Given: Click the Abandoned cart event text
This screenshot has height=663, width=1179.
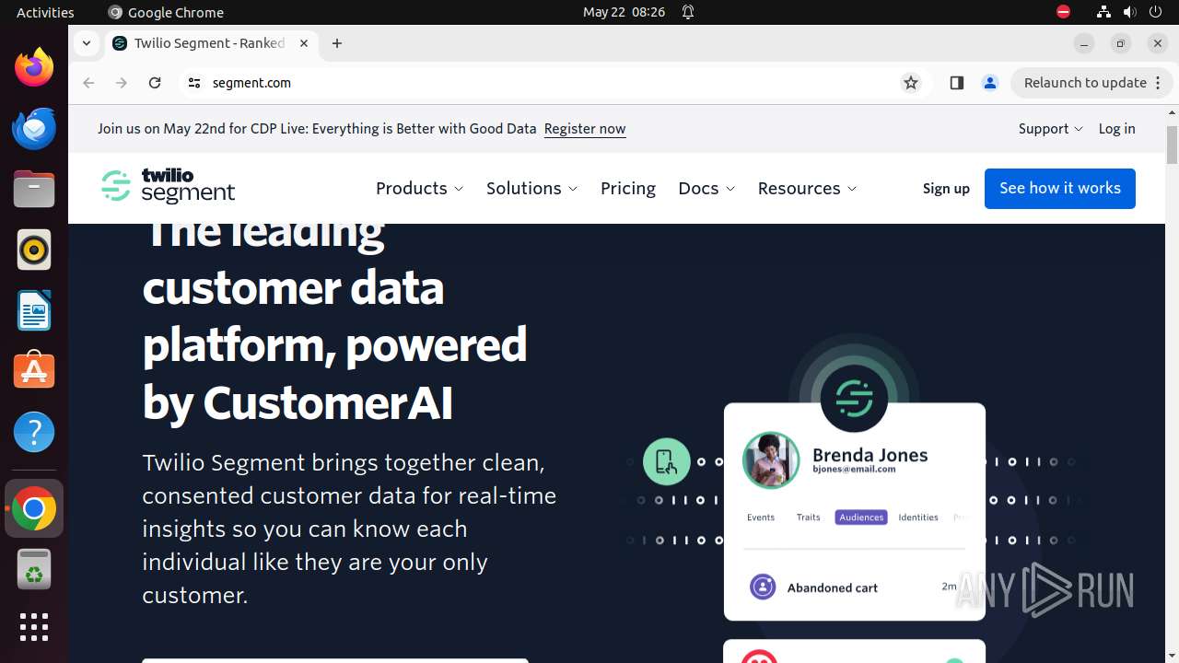Looking at the screenshot, I should click(832, 587).
